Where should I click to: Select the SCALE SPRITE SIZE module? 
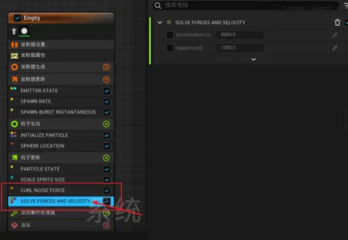click(61, 179)
